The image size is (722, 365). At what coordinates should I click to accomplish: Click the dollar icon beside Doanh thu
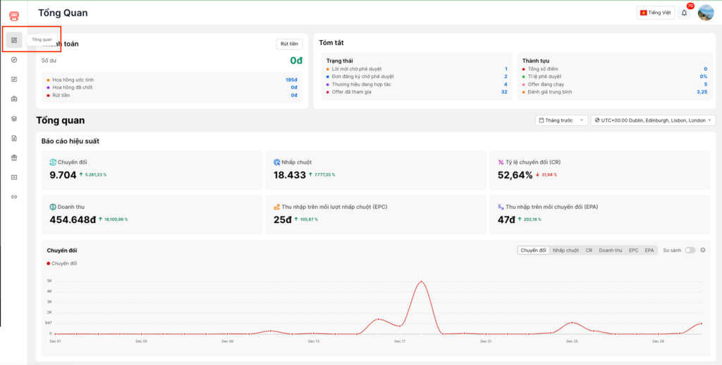tap(53, 207)
